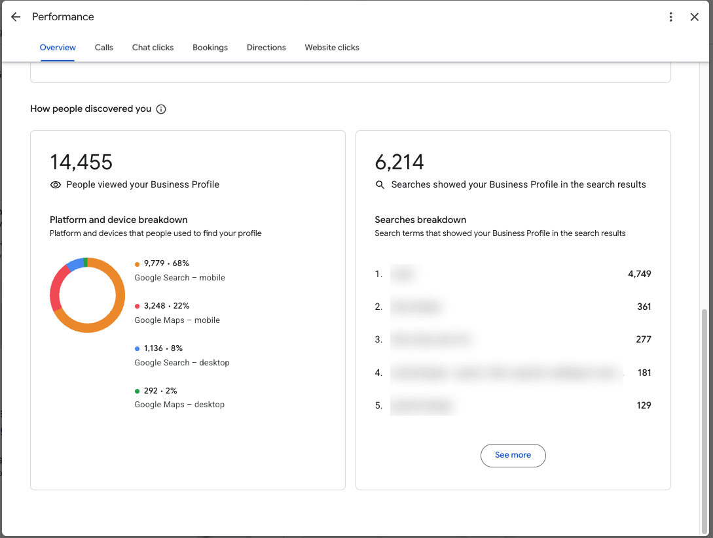Click the search term count 181

tap(644, 373)
